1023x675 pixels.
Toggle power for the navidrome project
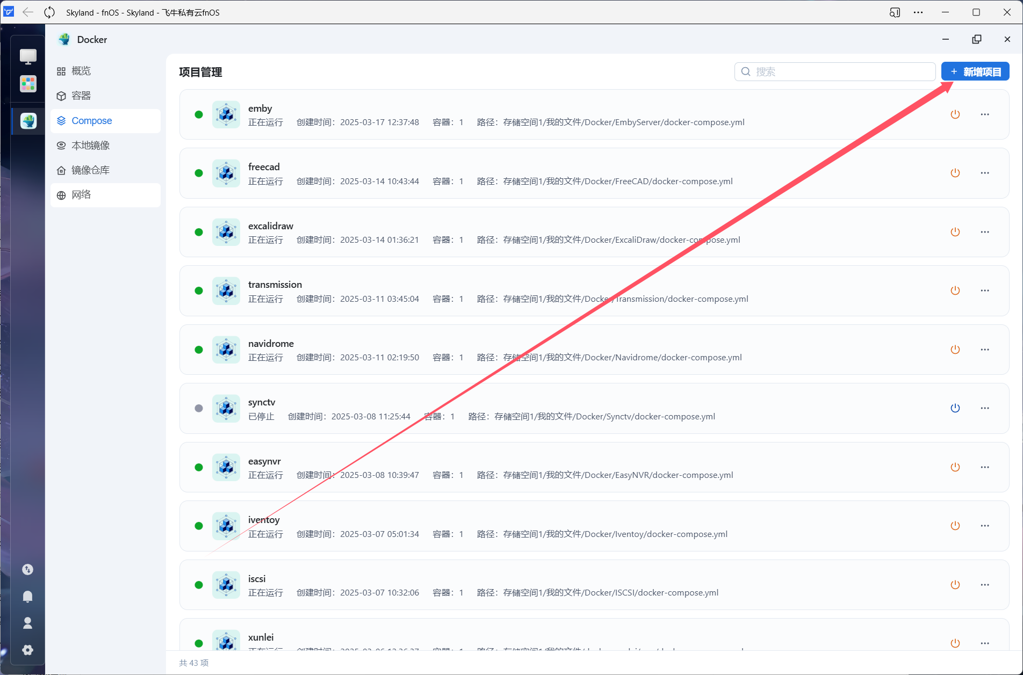[955, 350]
